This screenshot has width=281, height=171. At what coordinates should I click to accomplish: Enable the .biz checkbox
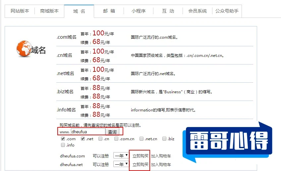[164, 139]
